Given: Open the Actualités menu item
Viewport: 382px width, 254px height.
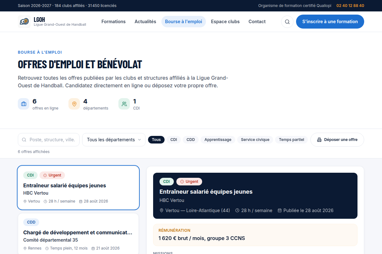Looking at the screenshot, I should (x=145, y=22).
